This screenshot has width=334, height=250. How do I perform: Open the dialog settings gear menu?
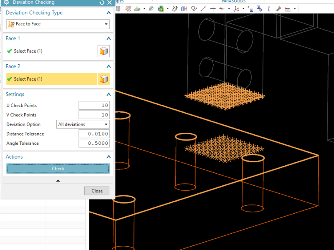[6, 3]
